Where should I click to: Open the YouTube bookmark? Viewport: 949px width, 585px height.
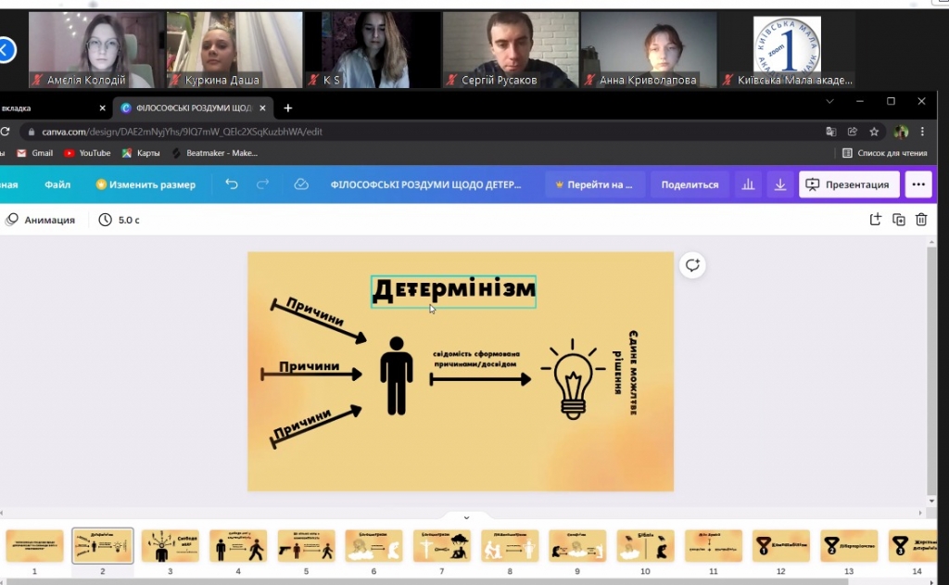tap(87, 153)
